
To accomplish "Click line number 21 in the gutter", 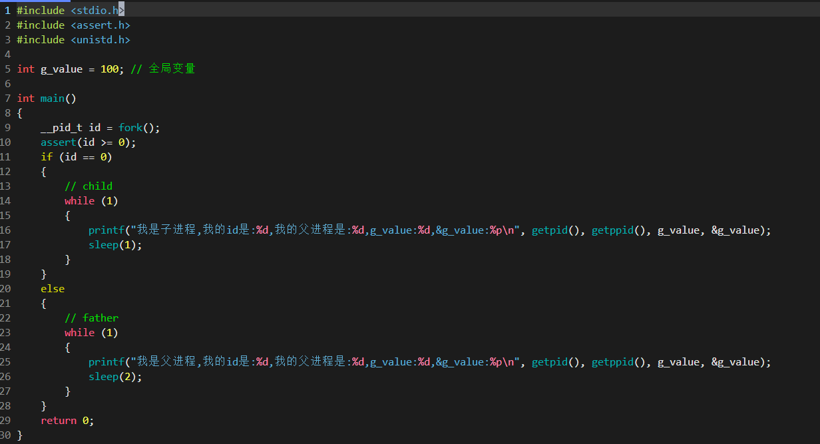I will (x=5, y=304).
